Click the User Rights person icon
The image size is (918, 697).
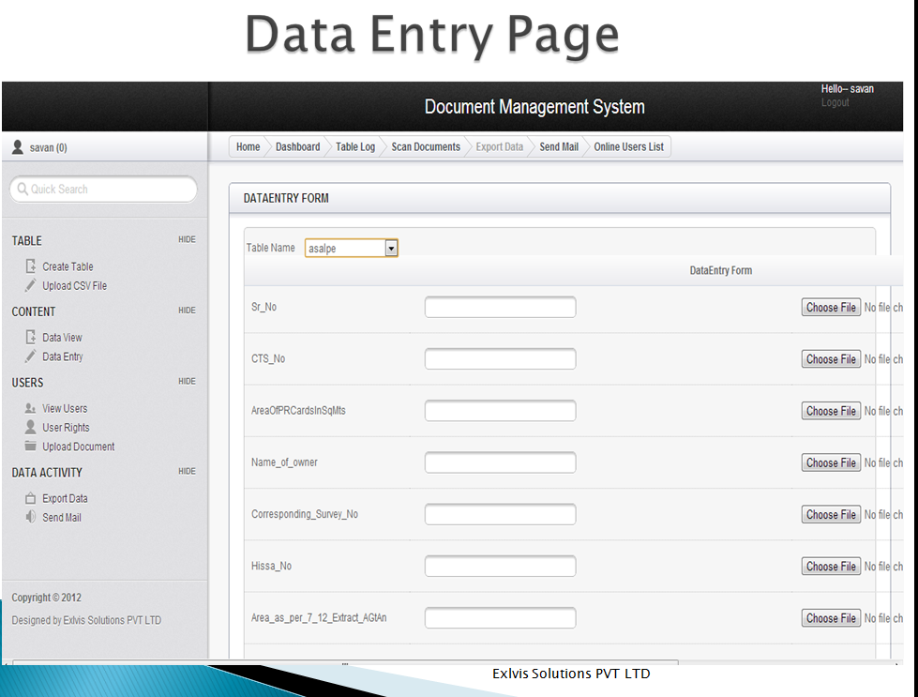[x=31, y=427]
